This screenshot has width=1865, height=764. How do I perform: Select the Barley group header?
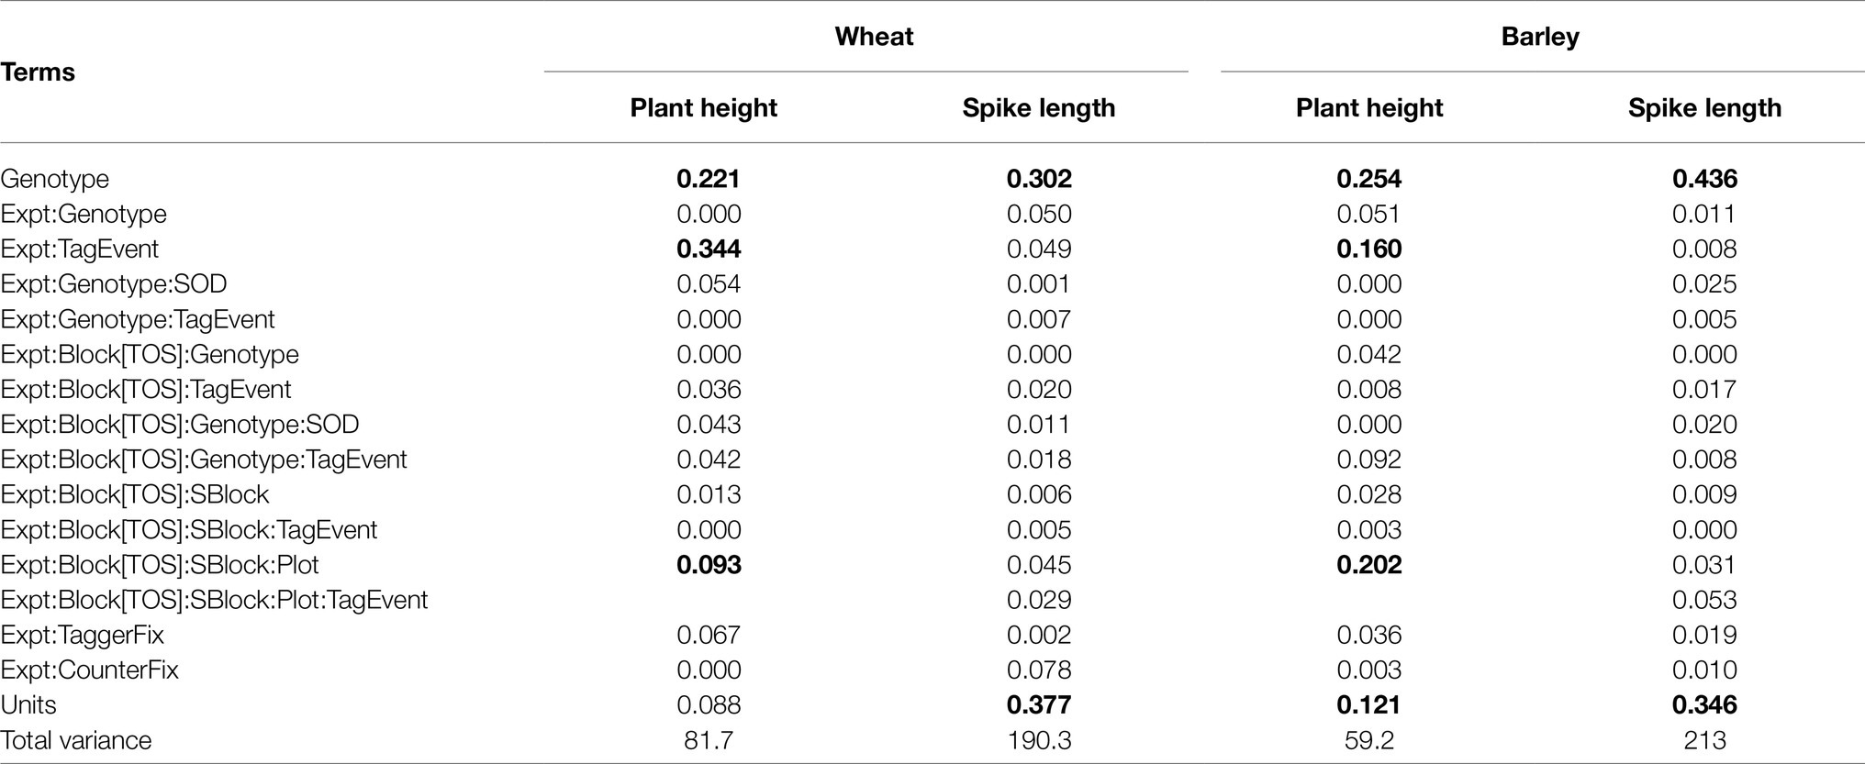click(x=1540, y=37)
